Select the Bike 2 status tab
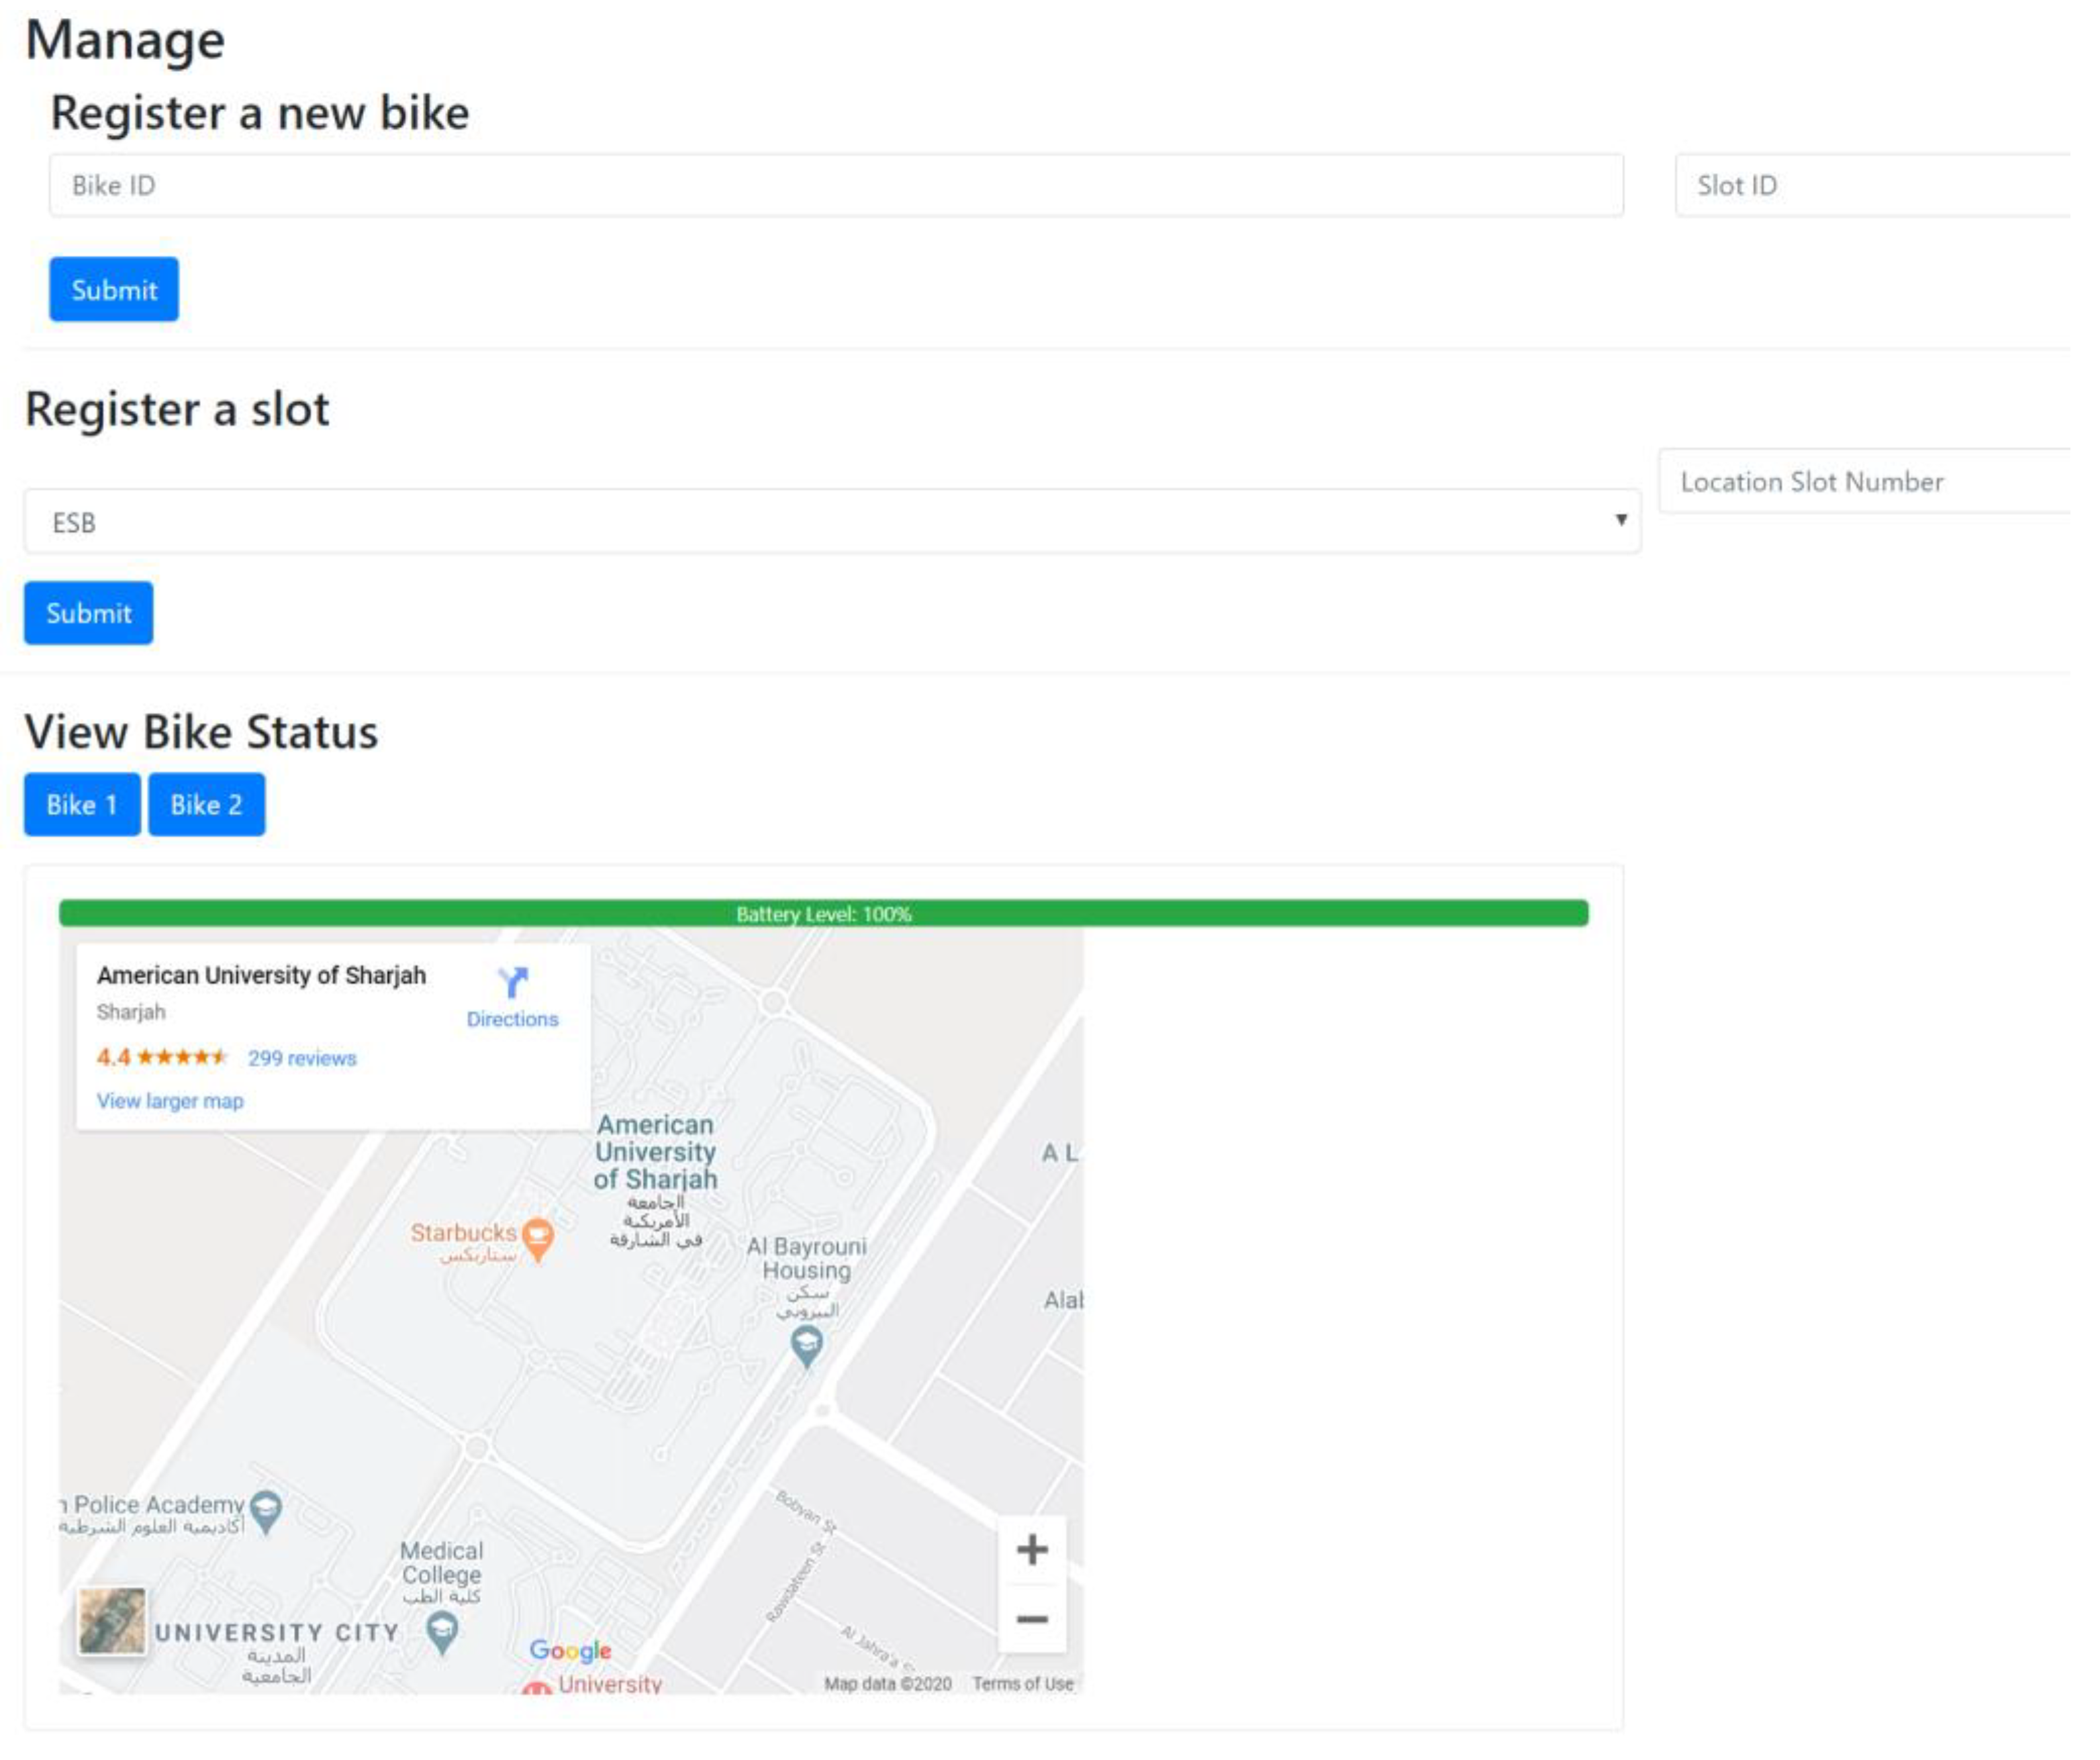Image resolution: width=2100 pixels, height=1760 pixels. 207,804
